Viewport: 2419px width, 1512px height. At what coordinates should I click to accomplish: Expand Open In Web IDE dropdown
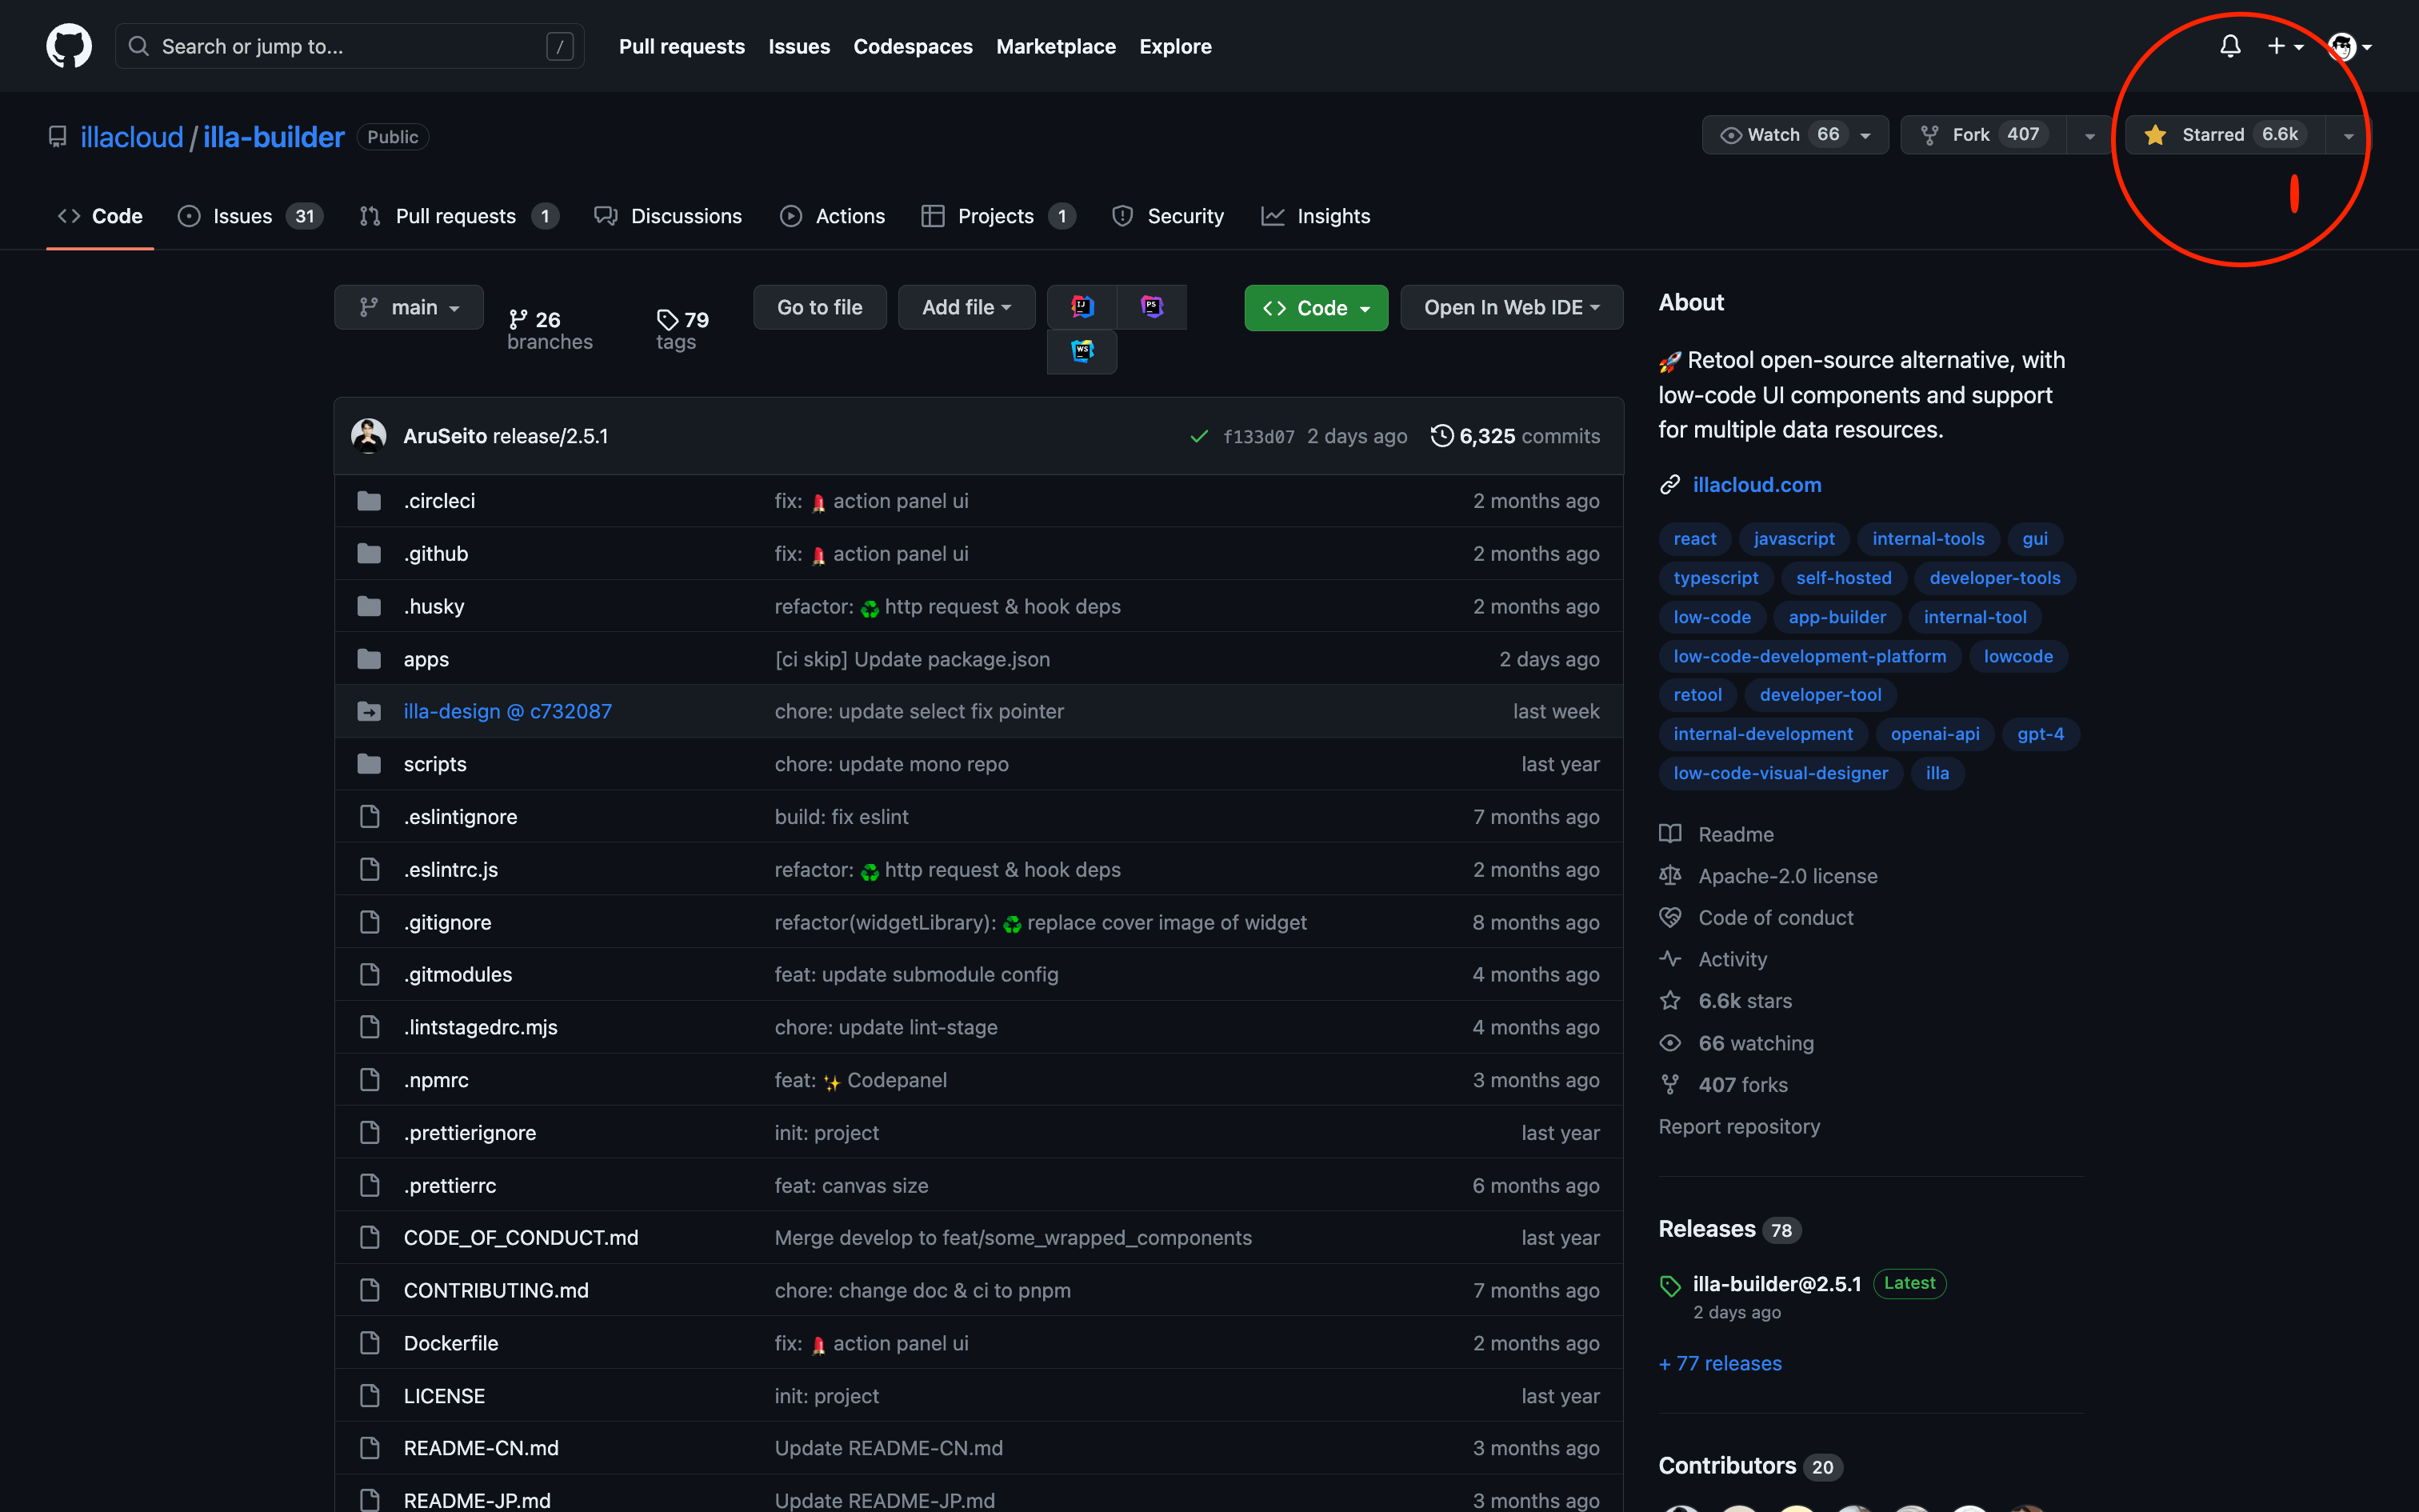[x=1511, y=308]
